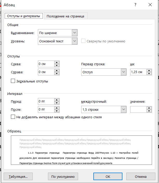Increase the Справа indent value
159x183 pixels.
coord(57,70)
